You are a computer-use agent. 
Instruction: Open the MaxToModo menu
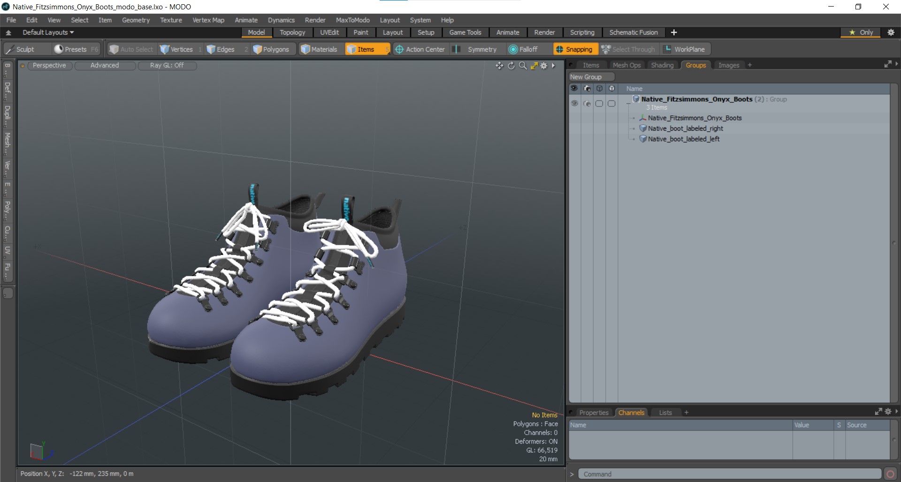[352, 20]
